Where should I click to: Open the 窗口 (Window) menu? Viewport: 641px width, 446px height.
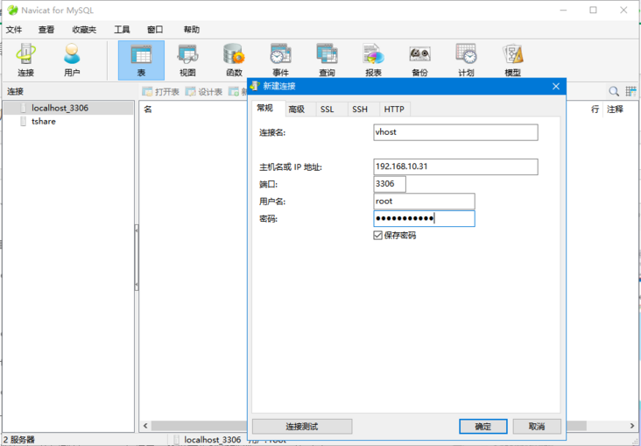155,30
